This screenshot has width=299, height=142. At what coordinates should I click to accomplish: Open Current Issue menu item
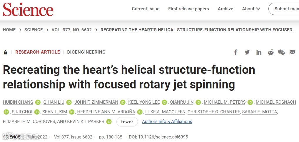146,9
